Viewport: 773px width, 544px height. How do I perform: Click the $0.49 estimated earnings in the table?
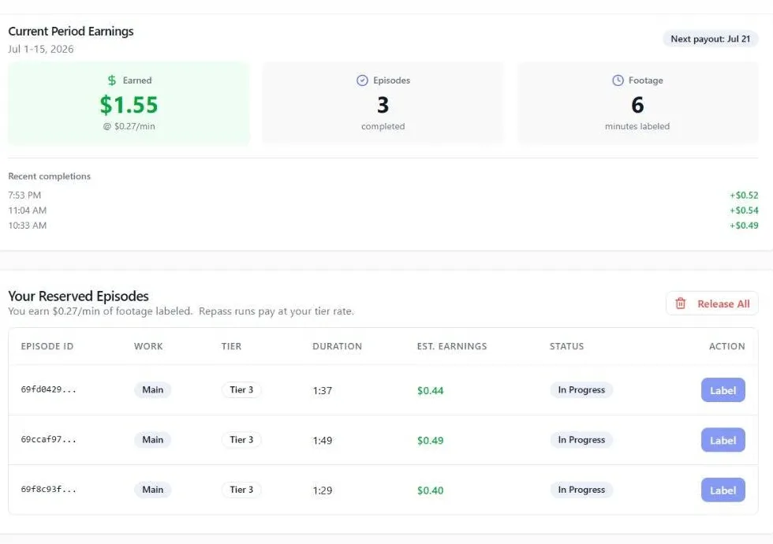pyautogui.click(x=431, y=441)
